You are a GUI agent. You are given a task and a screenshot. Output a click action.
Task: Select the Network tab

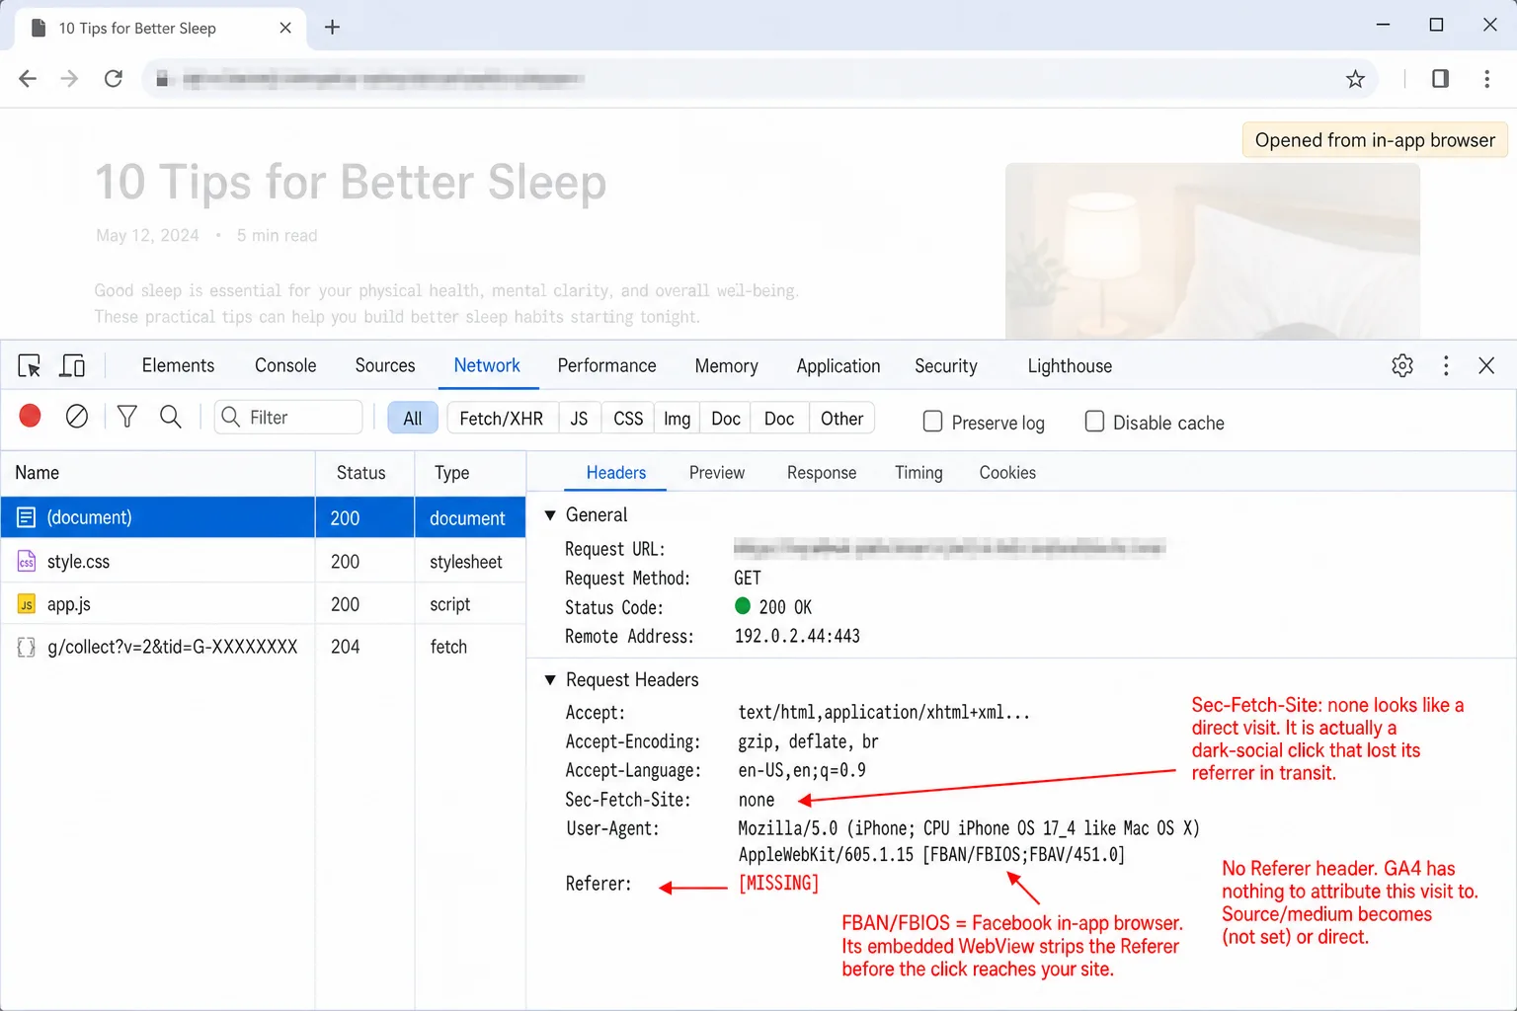487,366
